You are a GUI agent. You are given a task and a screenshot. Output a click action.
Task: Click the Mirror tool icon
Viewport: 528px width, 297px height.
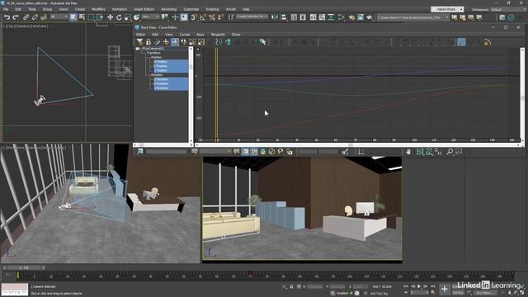coord(275,17)
